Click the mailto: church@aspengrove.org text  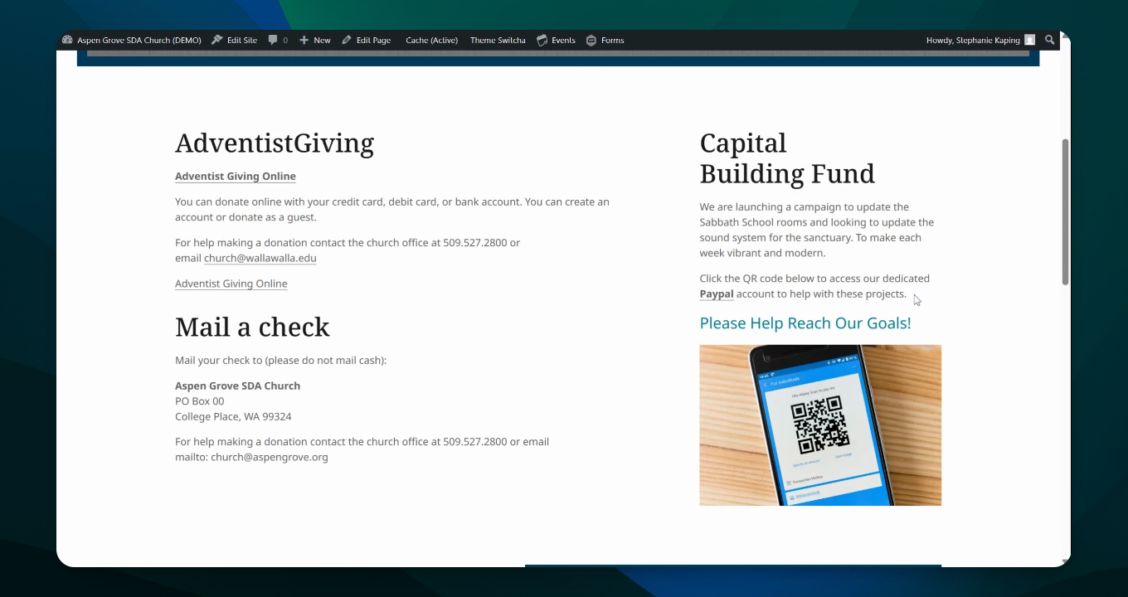(251, 457)
